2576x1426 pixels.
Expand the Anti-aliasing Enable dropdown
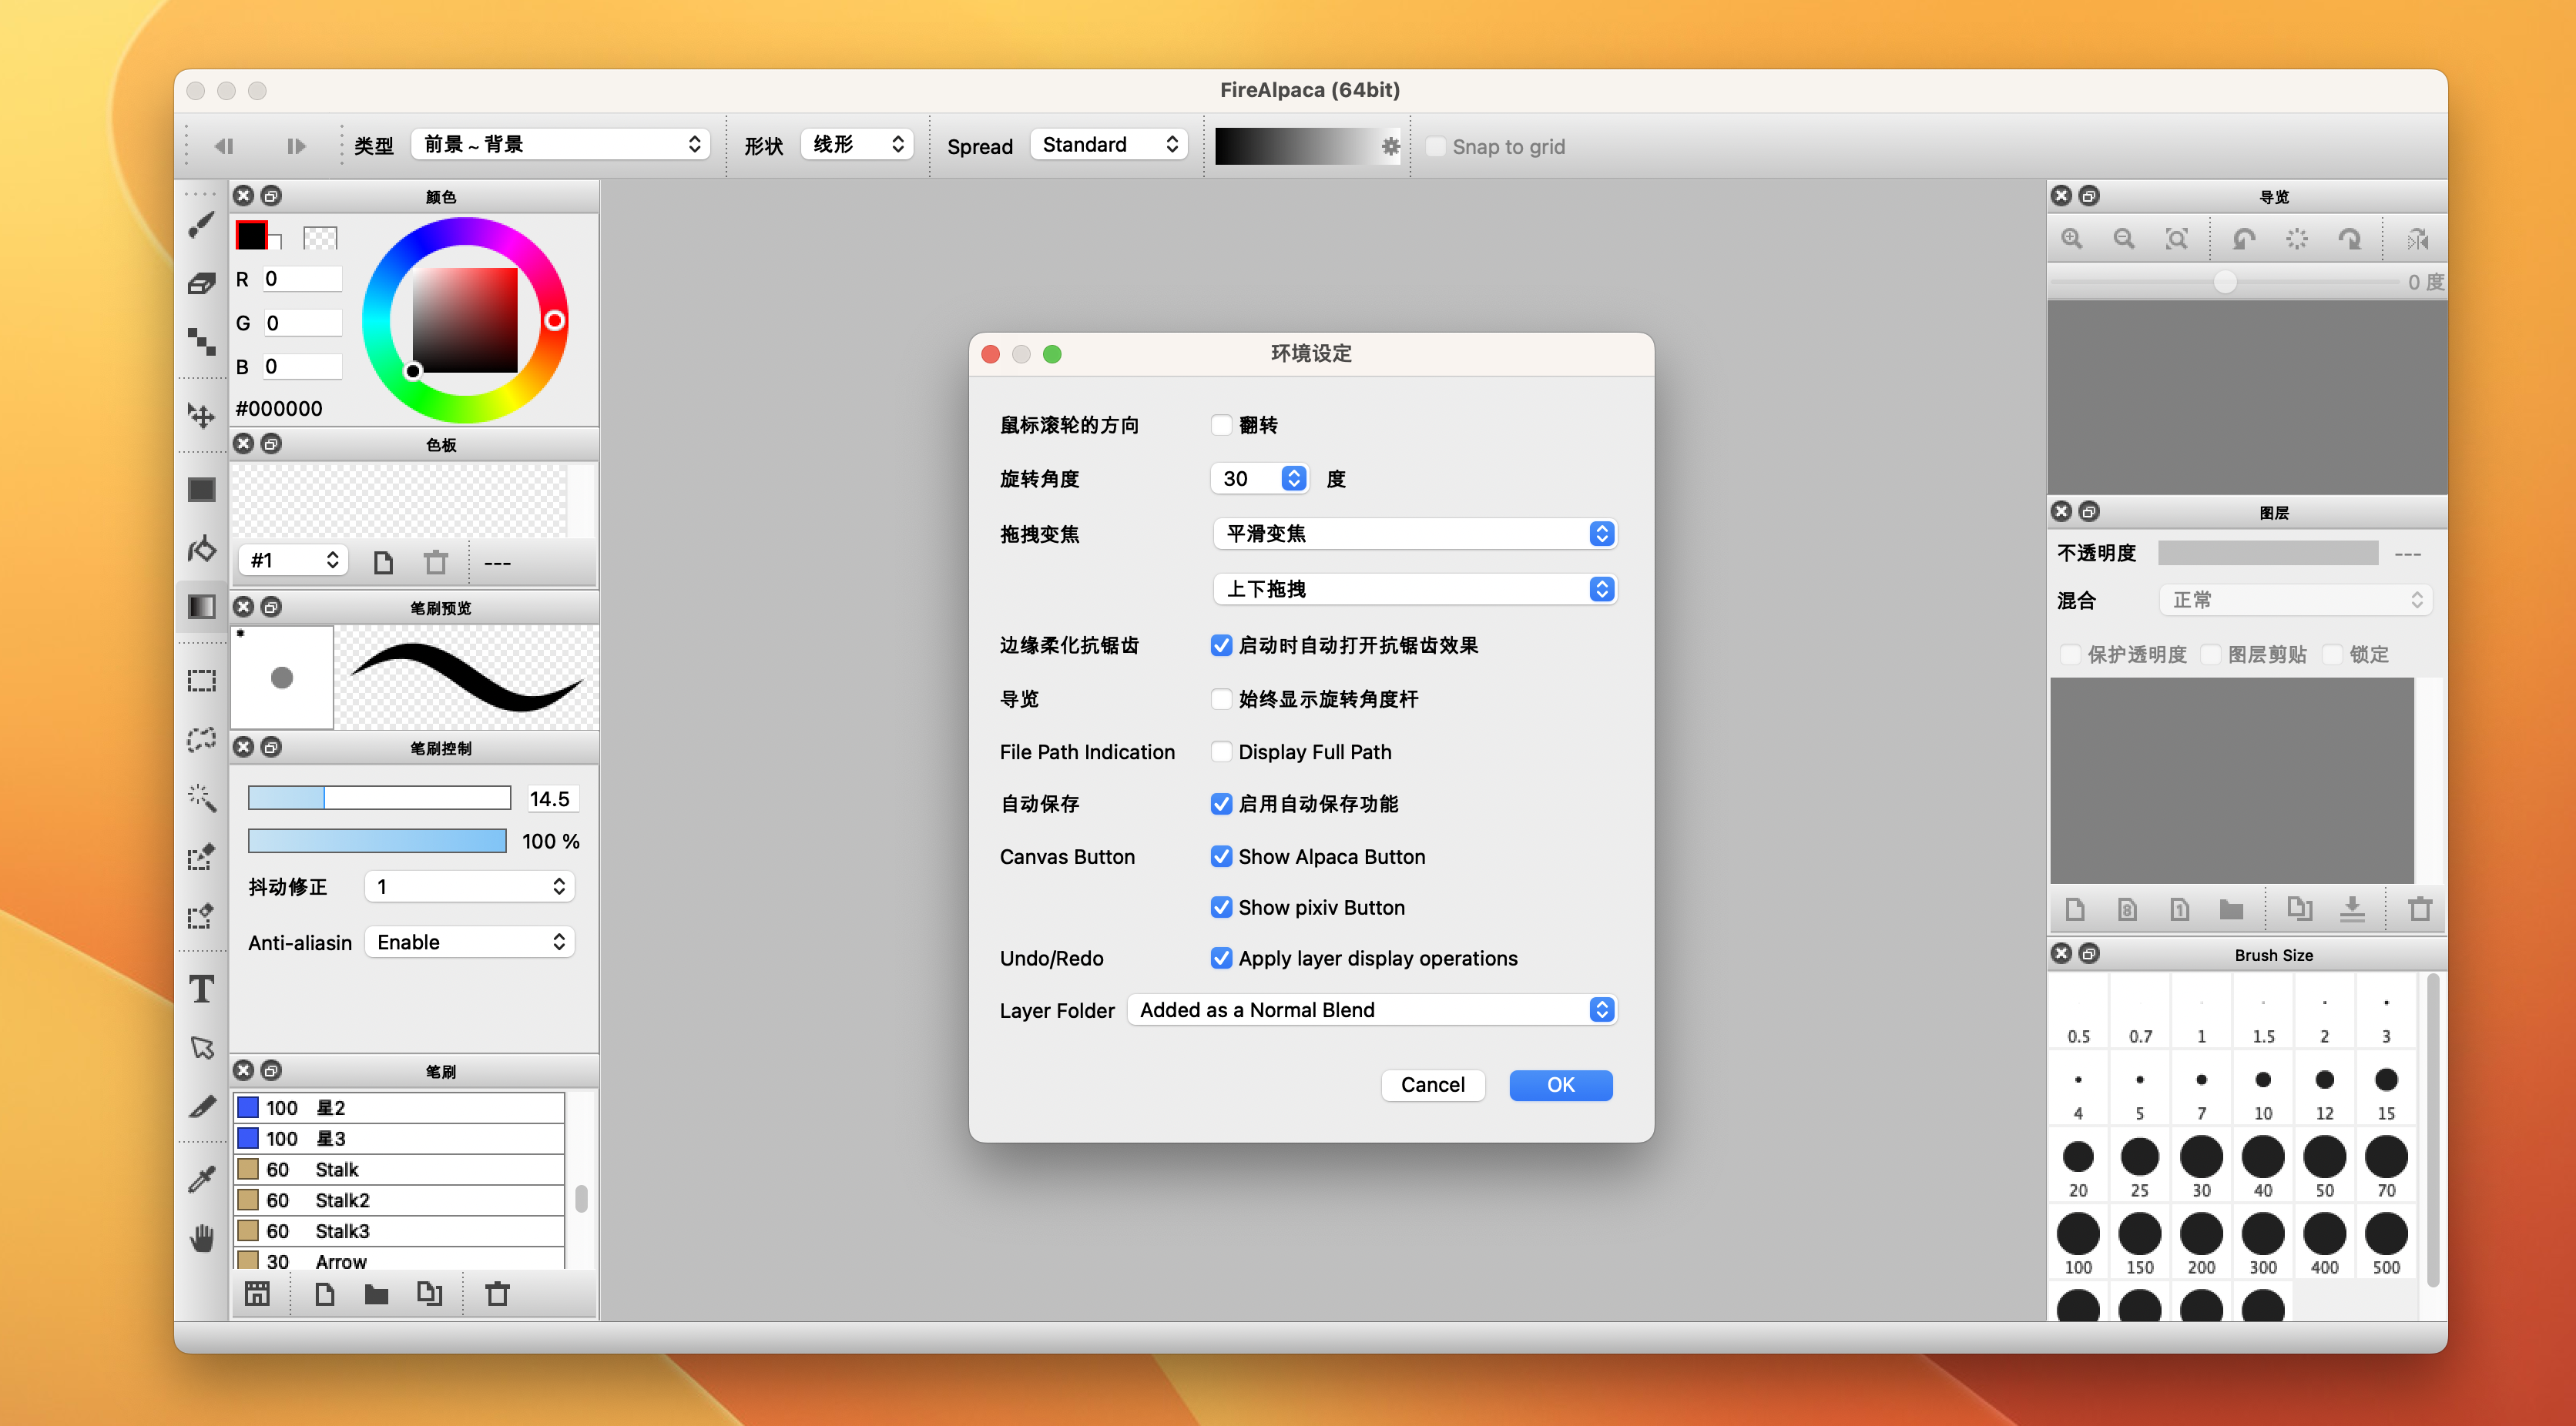(x=469, y=942)
